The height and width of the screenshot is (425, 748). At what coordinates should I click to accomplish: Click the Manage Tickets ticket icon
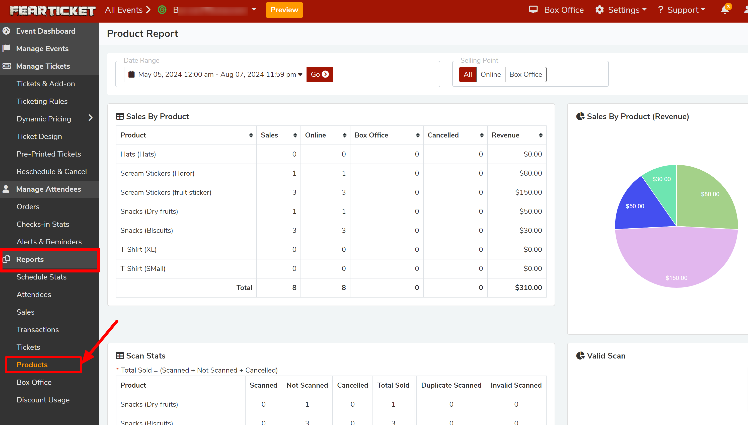click(7, 66)
